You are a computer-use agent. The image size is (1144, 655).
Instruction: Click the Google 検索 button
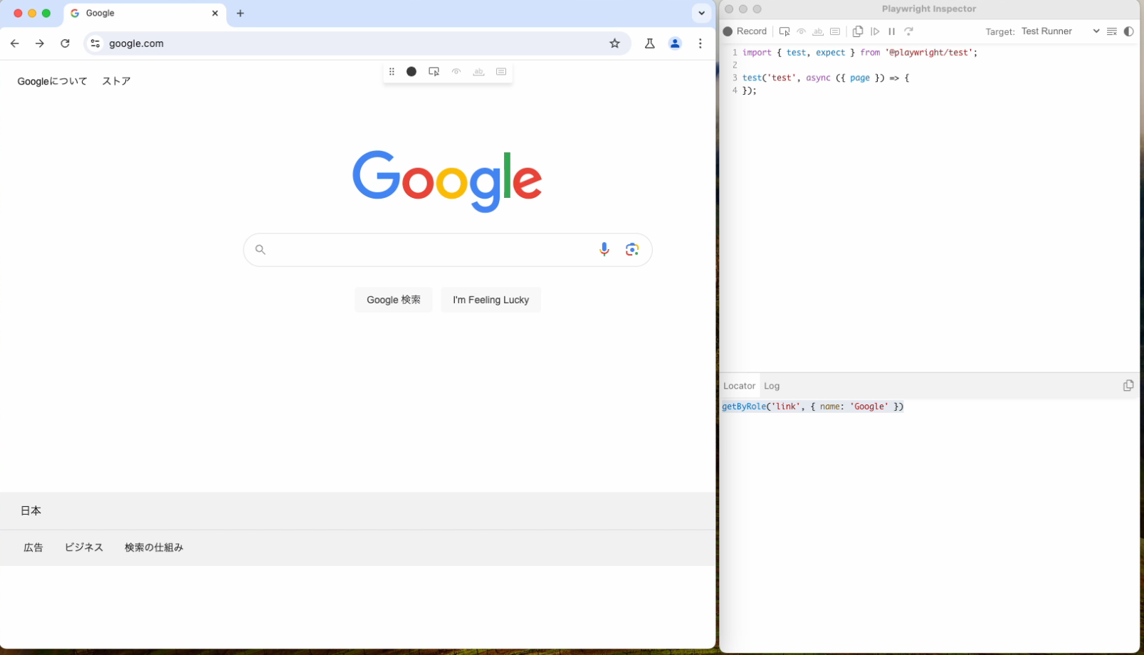[394, 300]
